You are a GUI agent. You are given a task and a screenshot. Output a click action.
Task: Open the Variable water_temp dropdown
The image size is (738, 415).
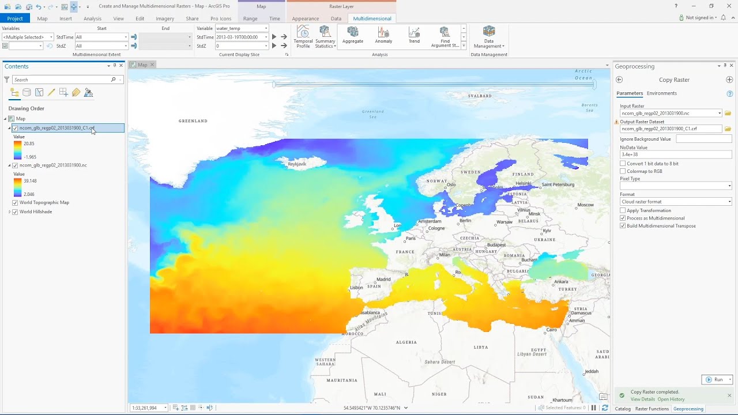click(242, 28)
